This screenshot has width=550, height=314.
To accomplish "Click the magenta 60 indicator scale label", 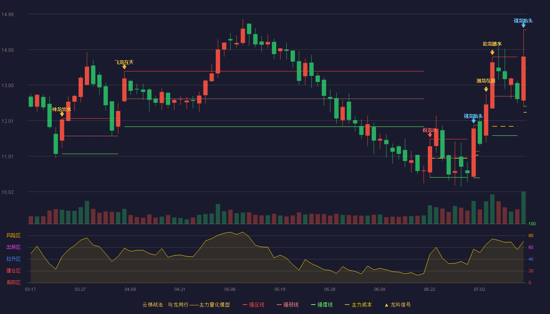I will (x=531, y=247).
